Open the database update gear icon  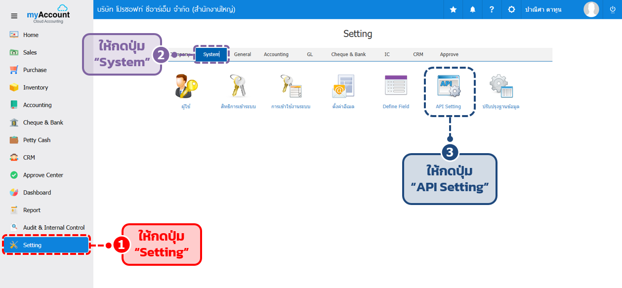tap(501, 86)
